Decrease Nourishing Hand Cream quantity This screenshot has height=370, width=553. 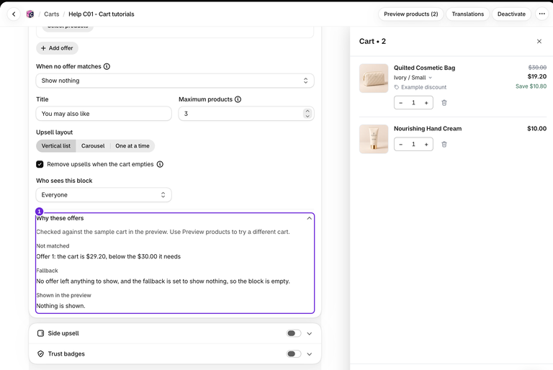400,144
